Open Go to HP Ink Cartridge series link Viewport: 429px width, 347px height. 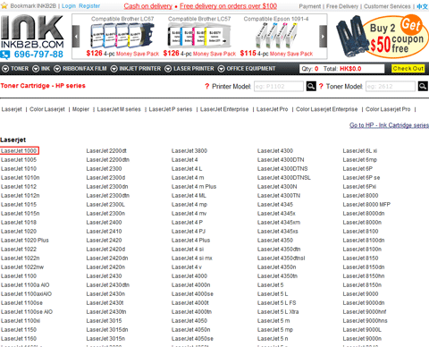[x=389, y=125]
